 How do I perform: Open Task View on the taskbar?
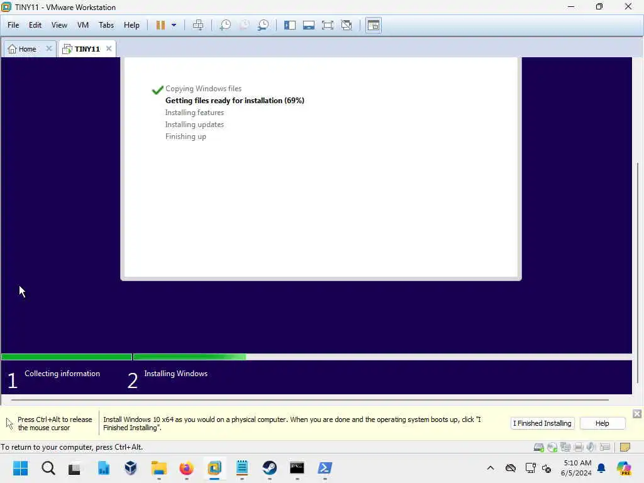[74, 468]
